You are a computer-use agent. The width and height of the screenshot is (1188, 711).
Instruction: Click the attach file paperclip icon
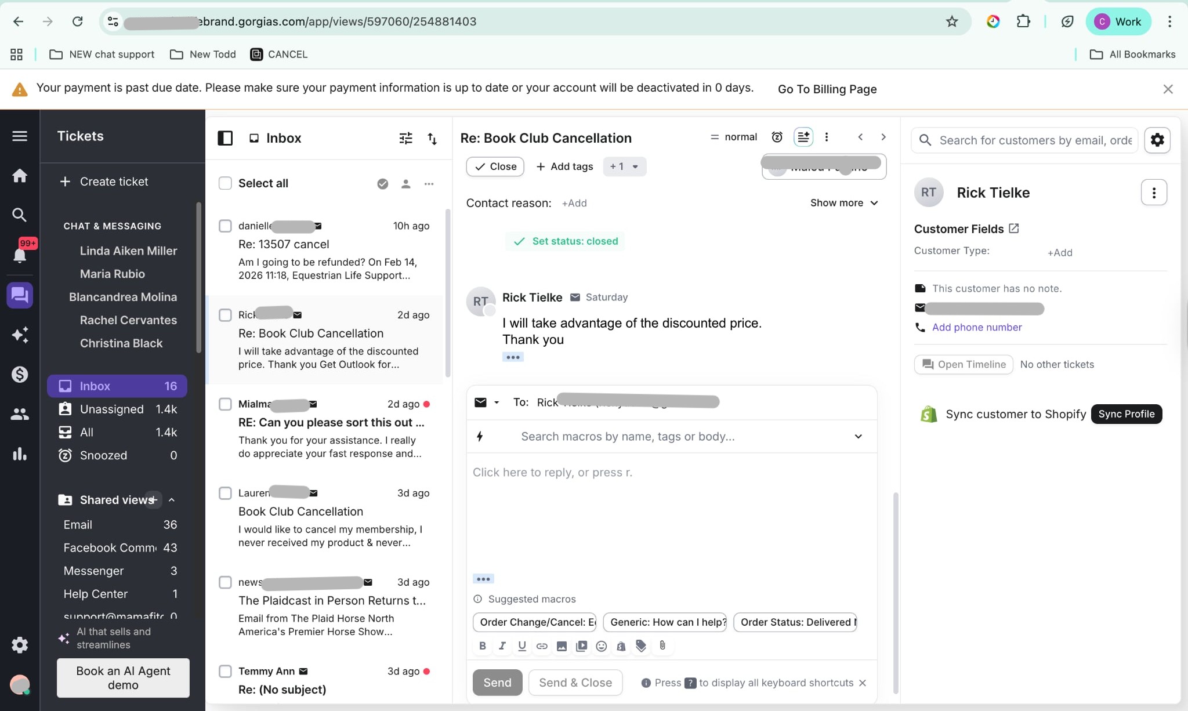pos(662,645)
